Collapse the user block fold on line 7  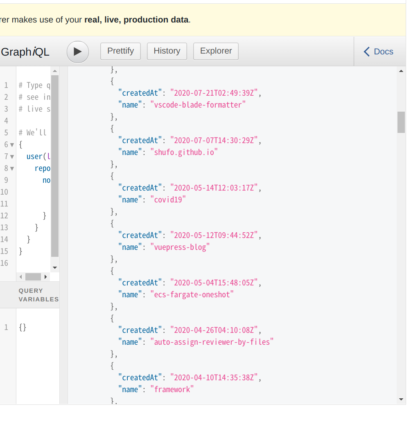(12, 157)
